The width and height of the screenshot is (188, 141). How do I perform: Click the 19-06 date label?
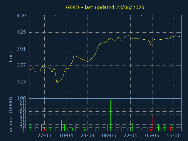(174, 136)
